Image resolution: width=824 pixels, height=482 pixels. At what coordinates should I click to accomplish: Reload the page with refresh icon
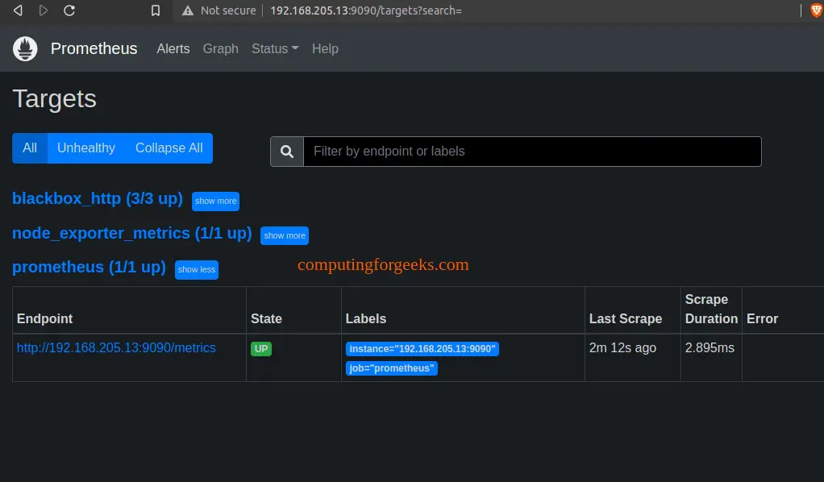[x=69, y=10]
